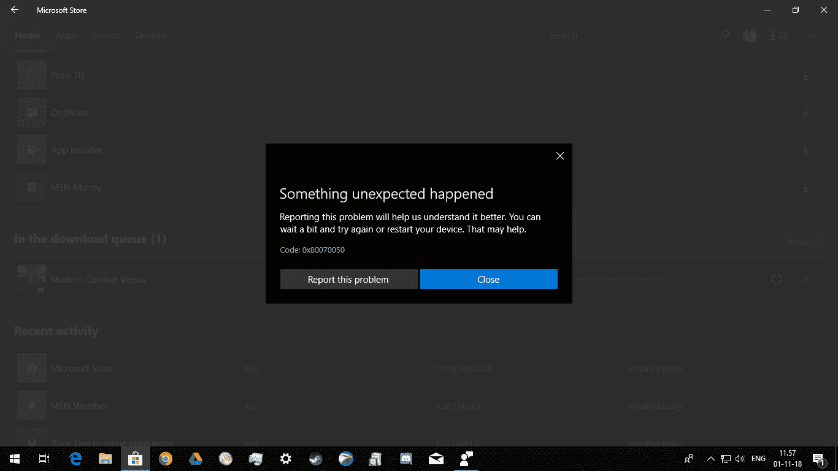Switch to the Devices tab
838x471 pixels.
click(x=151, y=36)
